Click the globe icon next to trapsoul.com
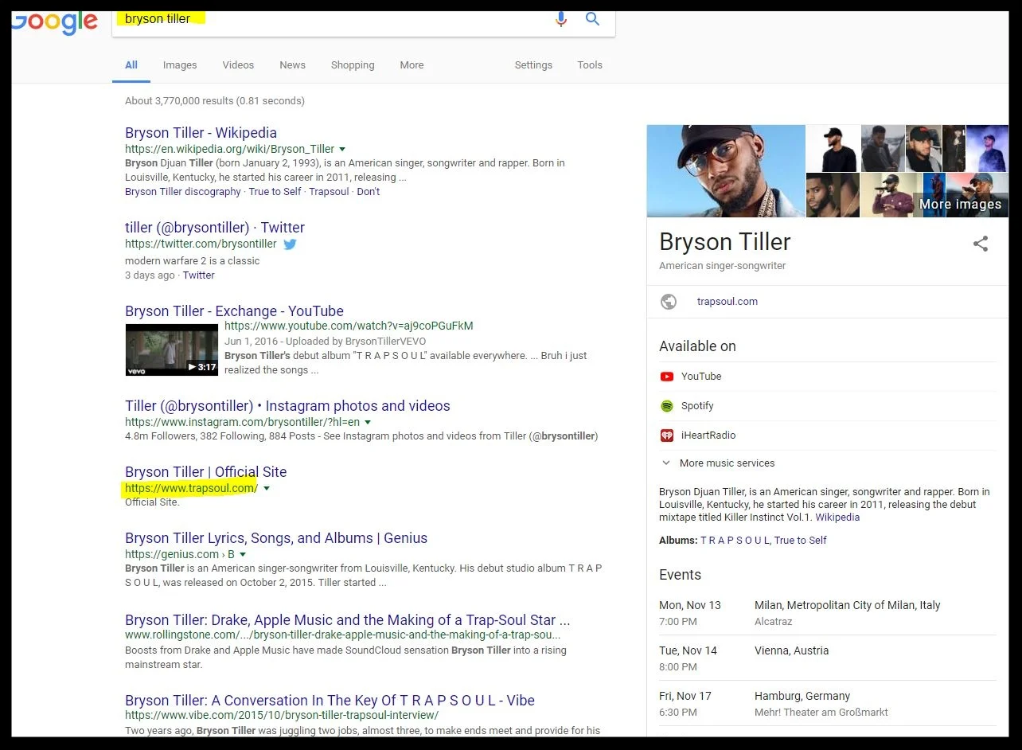 (669, 302)
